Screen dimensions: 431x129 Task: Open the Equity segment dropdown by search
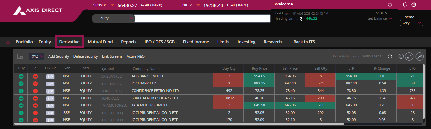[113, 18]
